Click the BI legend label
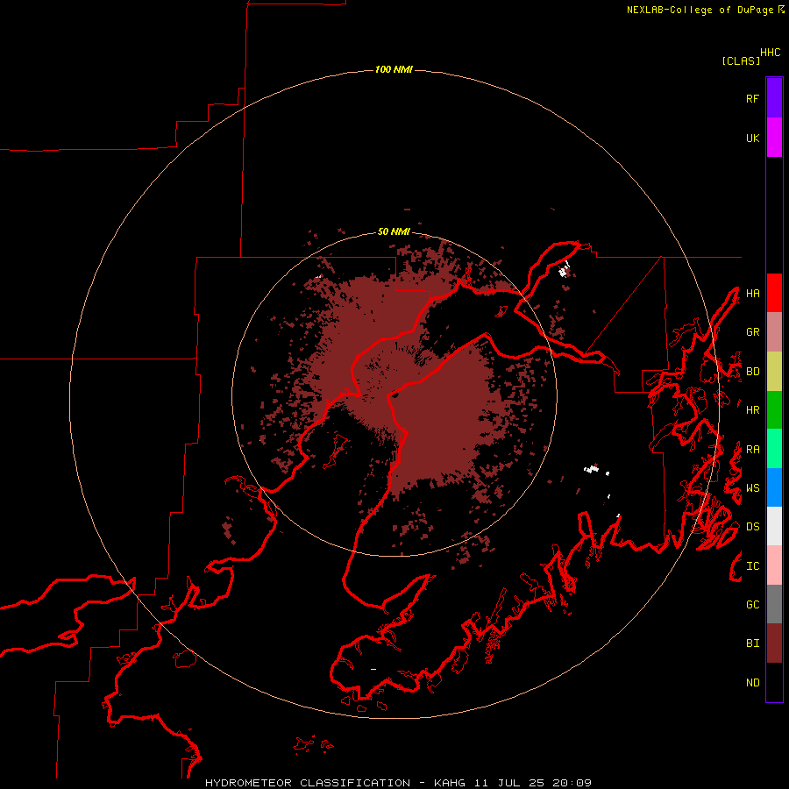This screenshot has width=789, height=789. point(752,643)
